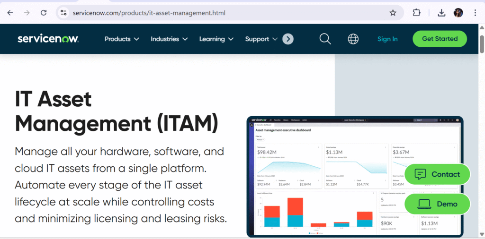The image size is (485, 239).
Task: Click the Sign In link
Action: tap(387, 39)
